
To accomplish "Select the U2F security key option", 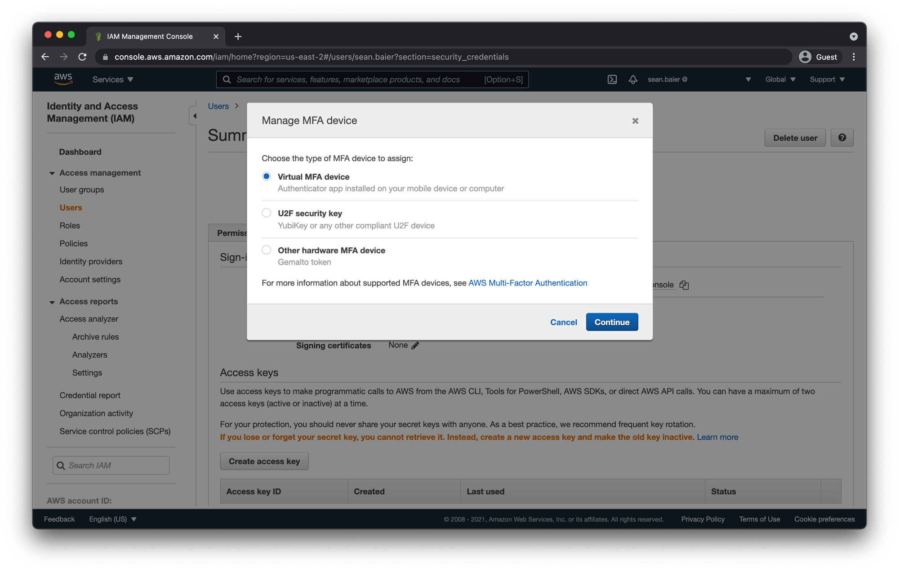I will point(267,213).
